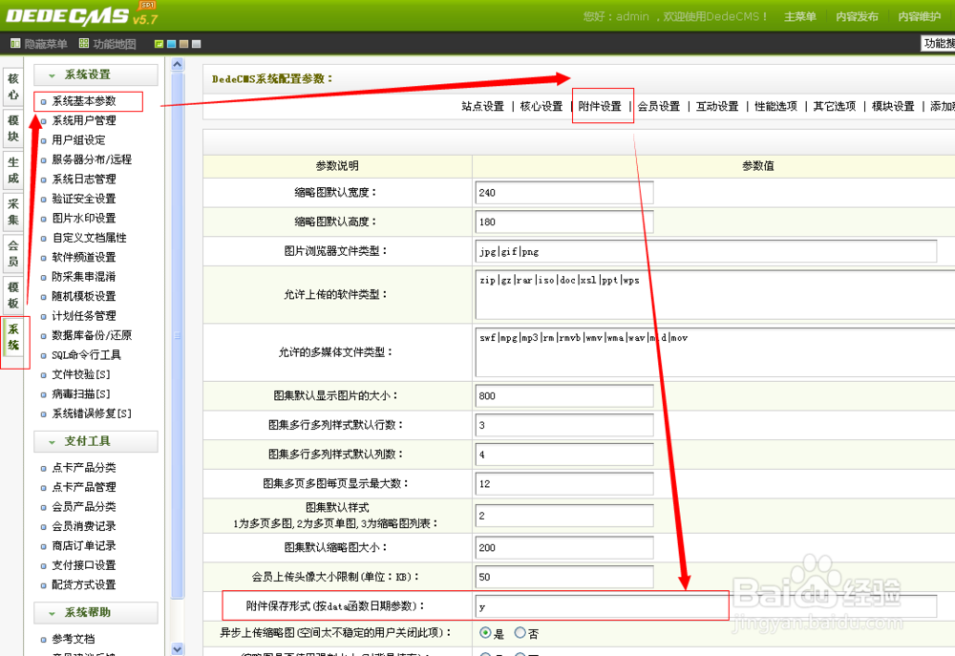955x656 pixels.
Task: Switch to the 采集 side tab
Action: coord(13,212)
